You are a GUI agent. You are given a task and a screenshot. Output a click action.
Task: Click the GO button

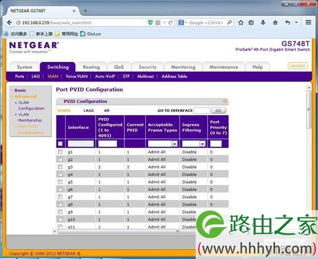[x=218, y=110]
